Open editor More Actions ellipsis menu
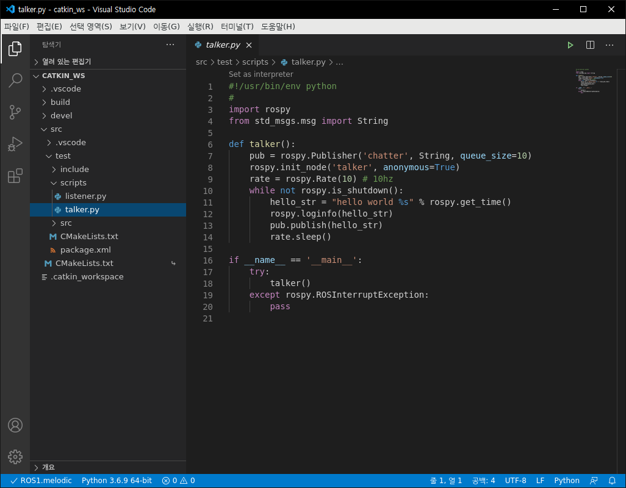This screenshot has width=626, height=488. 610,45
